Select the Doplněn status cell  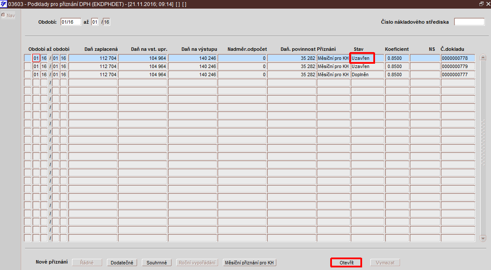click(x=367, y=74)
